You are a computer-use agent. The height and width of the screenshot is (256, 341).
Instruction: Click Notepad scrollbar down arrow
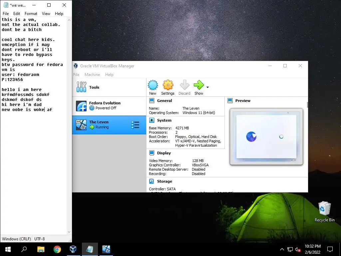pyautogui.click(x=69, y=232)
